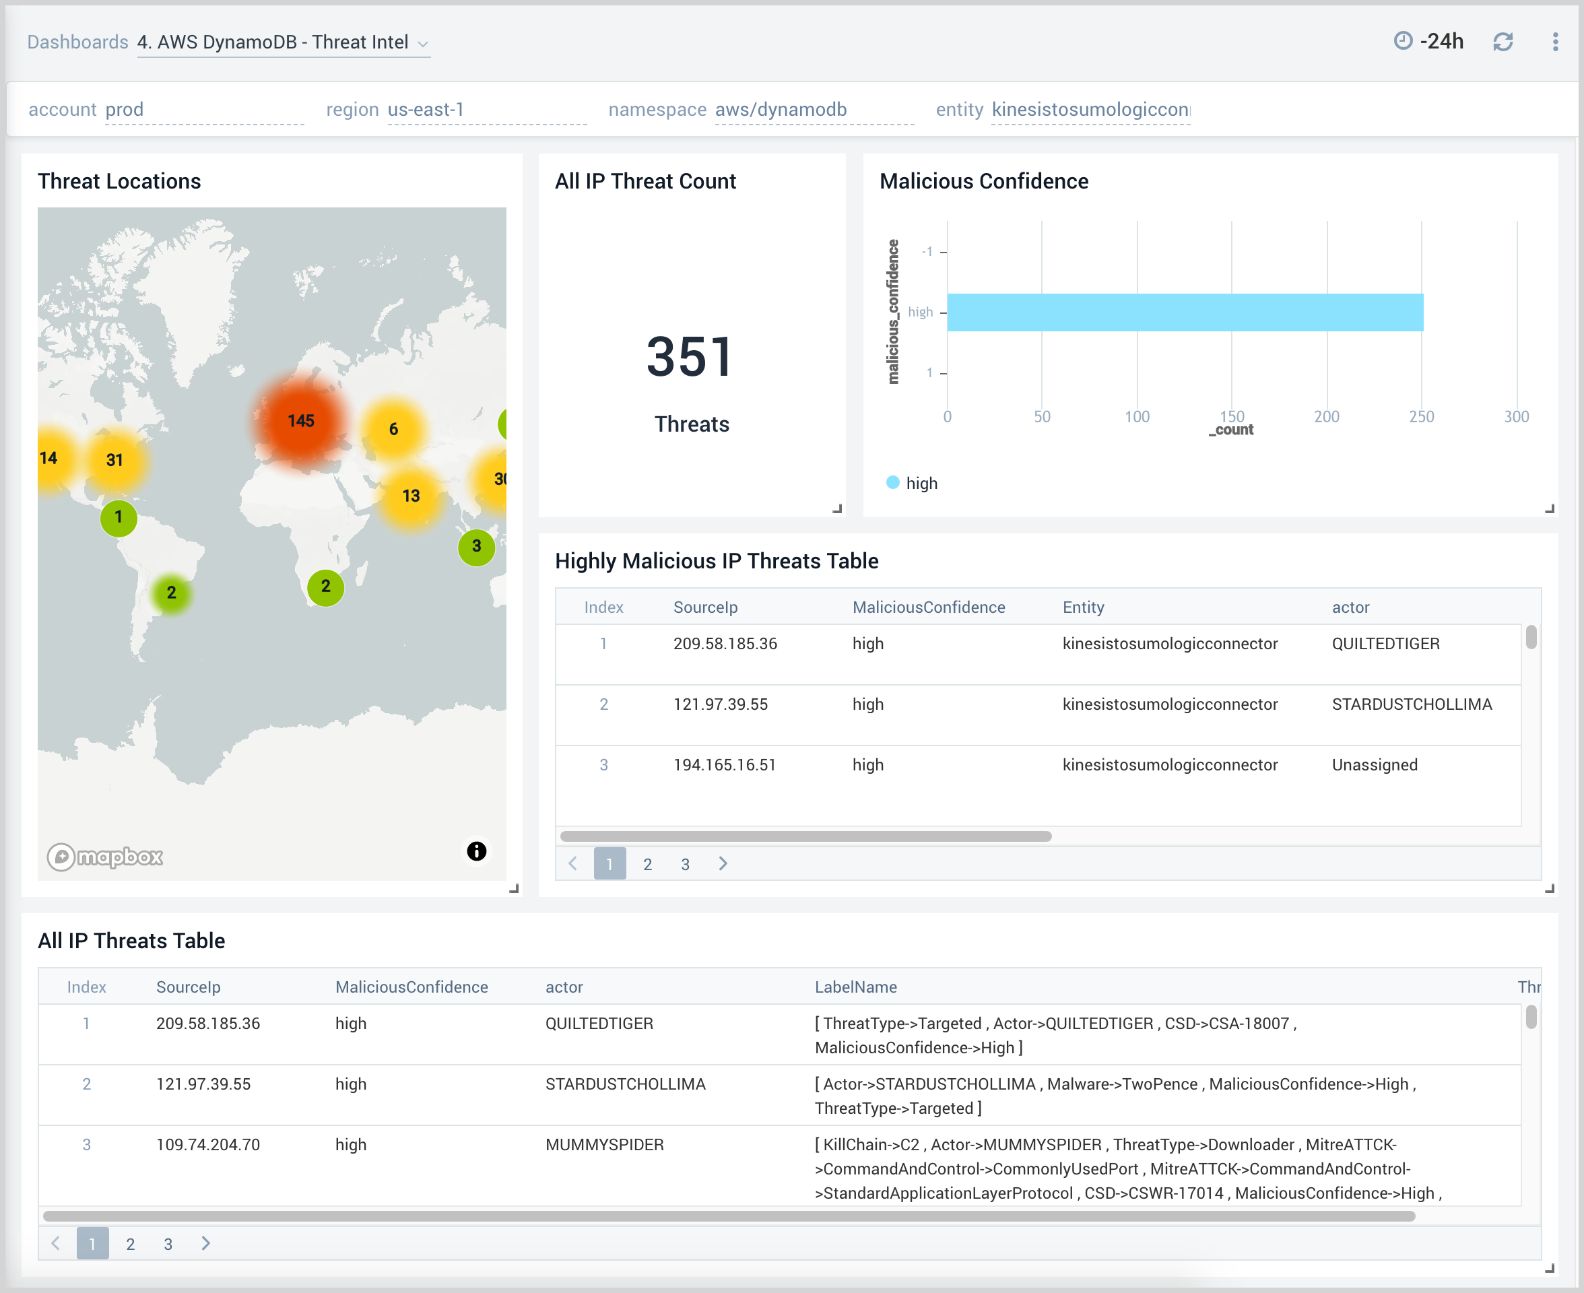The image size is (1584, 1293).
Task: Open the dashboard title dropdown
Action: pos(423,43)
